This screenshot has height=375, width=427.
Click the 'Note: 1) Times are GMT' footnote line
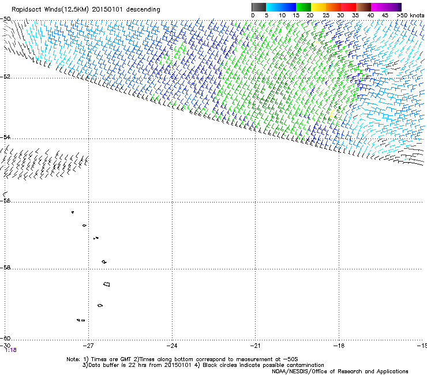point(182,359)
